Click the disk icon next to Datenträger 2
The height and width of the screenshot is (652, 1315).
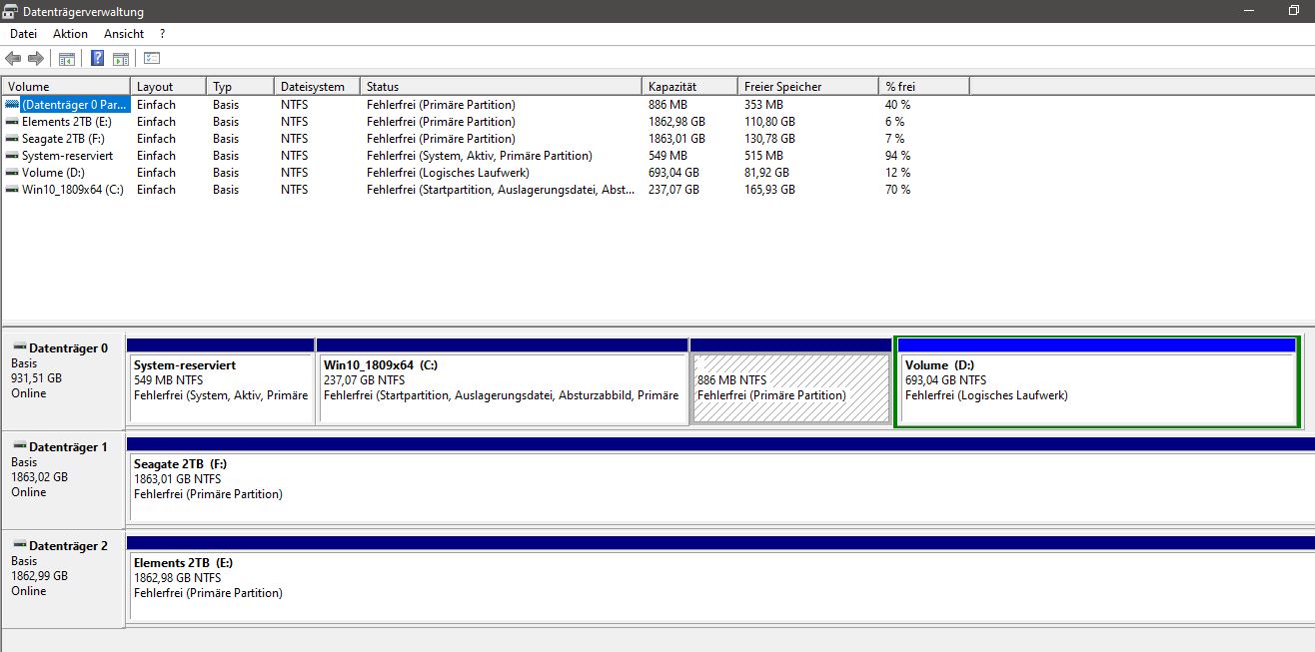click(x=19, y=546)
